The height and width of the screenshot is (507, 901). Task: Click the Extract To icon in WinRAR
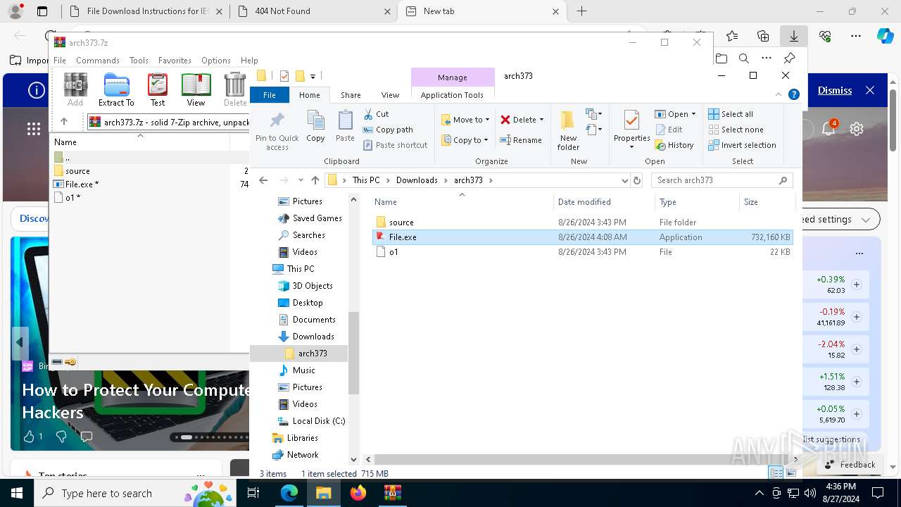[x=116, y=89]
